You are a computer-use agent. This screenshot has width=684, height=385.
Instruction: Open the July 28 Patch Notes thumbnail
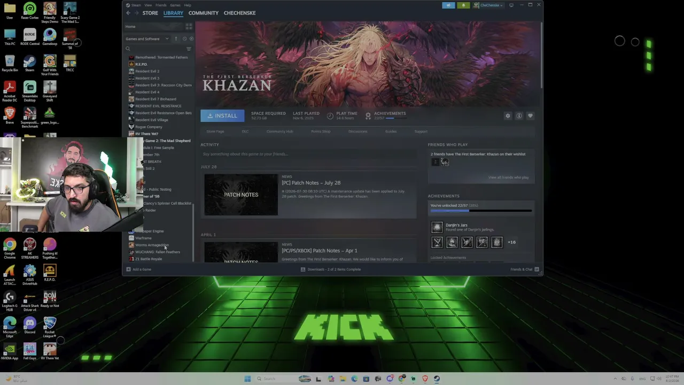click(241, 195)
